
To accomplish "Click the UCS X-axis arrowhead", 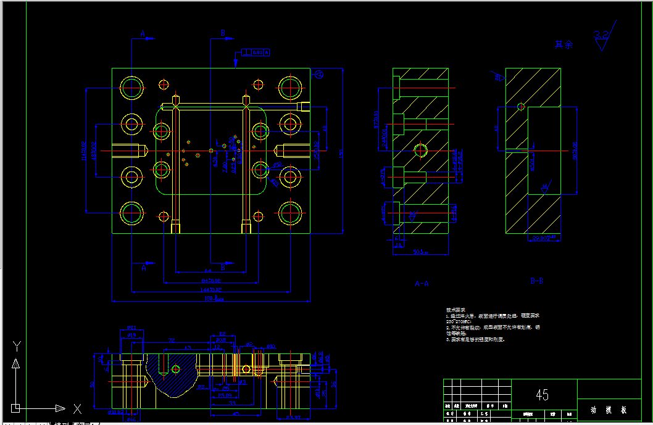I will pyautogui.click(x=60, y=408).
